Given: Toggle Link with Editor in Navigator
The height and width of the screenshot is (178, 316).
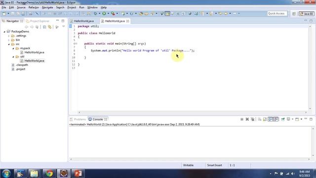Looking at the screenshot, I should coord(49,27).
